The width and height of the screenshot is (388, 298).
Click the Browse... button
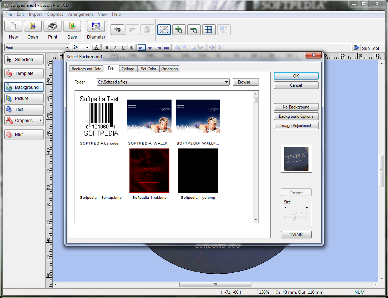[x=245, y=82]
